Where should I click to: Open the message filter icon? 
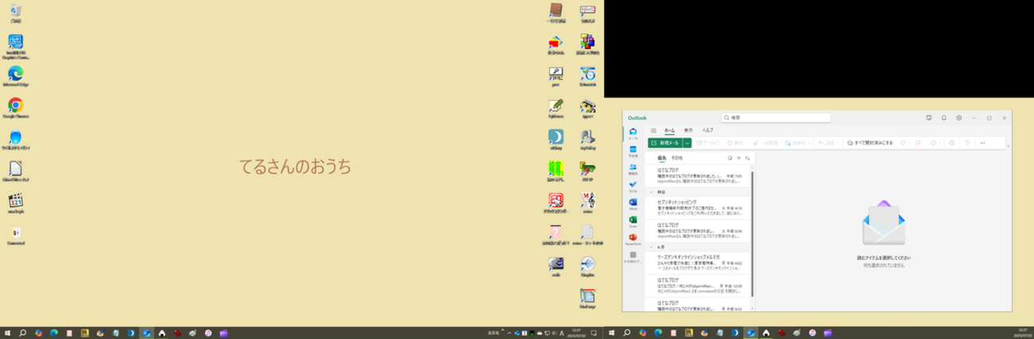(739, 158)
